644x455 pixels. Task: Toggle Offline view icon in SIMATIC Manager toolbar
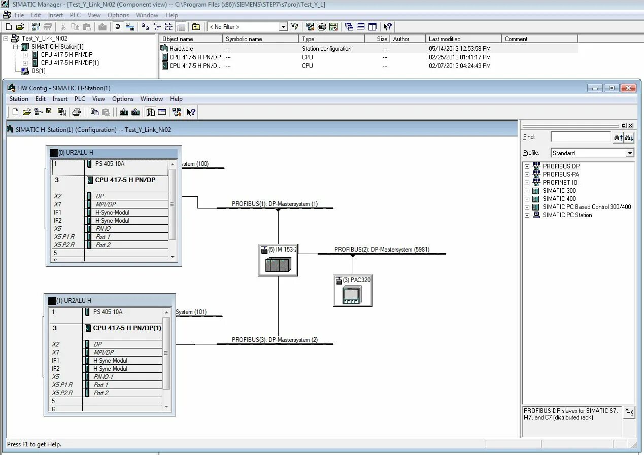point(118,26)
